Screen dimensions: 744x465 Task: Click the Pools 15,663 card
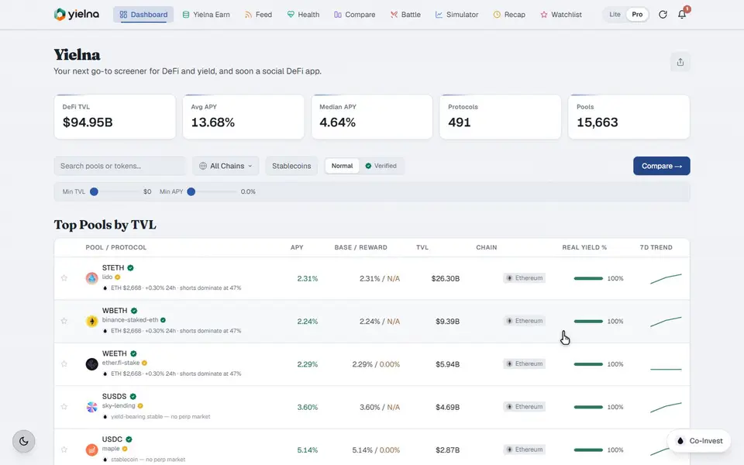[x=629, y=117]
